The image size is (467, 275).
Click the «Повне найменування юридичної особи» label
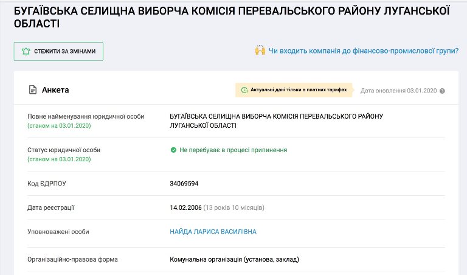coord(86,116)
